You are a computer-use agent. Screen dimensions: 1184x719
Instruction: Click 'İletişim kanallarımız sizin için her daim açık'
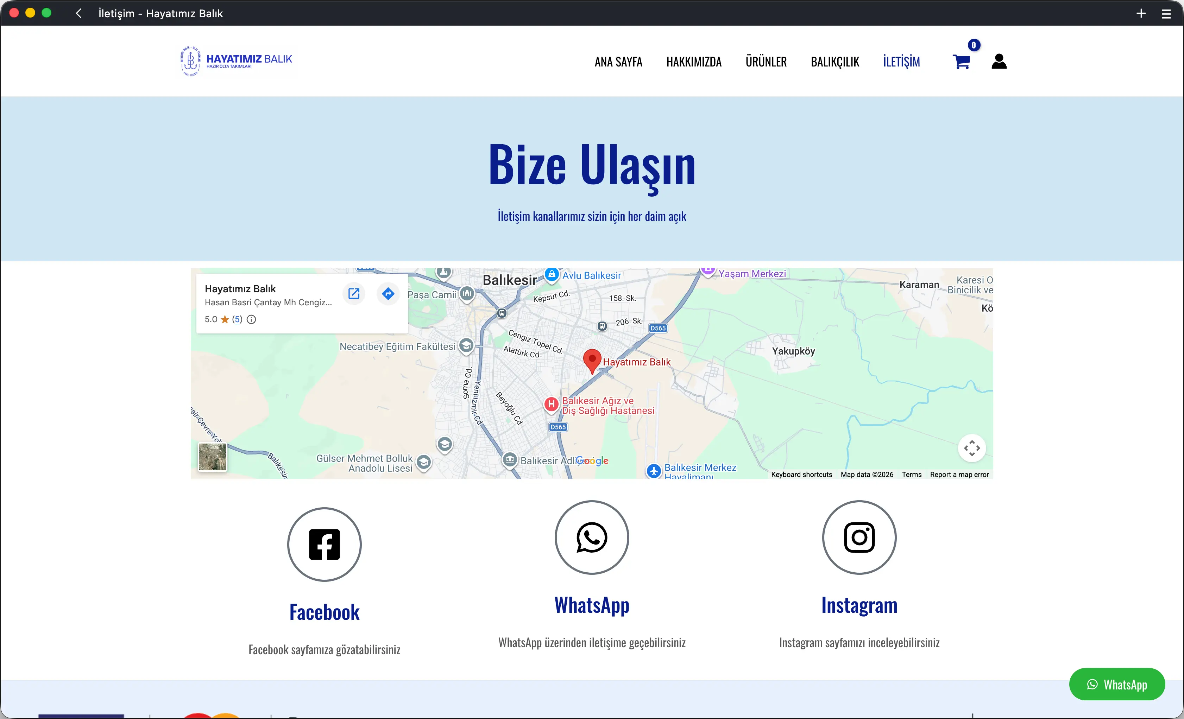pos(592,216)
